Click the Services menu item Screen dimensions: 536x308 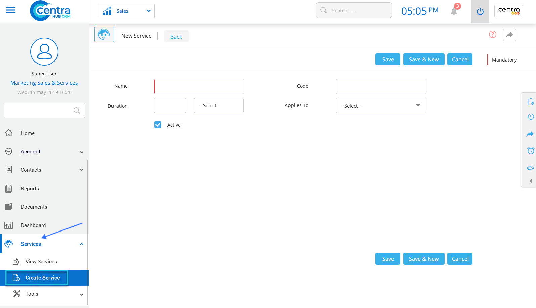tap(31, 244)
